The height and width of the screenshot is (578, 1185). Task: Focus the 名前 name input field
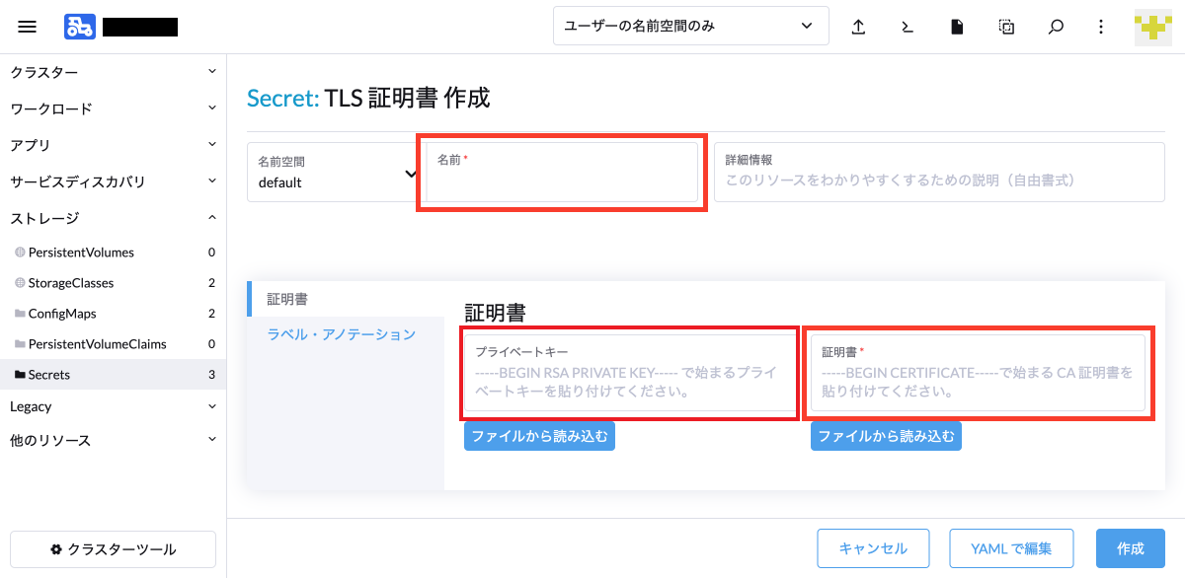(x=562, y=172)
